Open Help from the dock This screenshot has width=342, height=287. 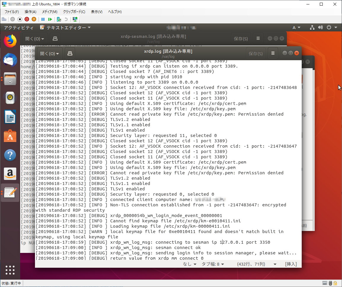(10, 155)
